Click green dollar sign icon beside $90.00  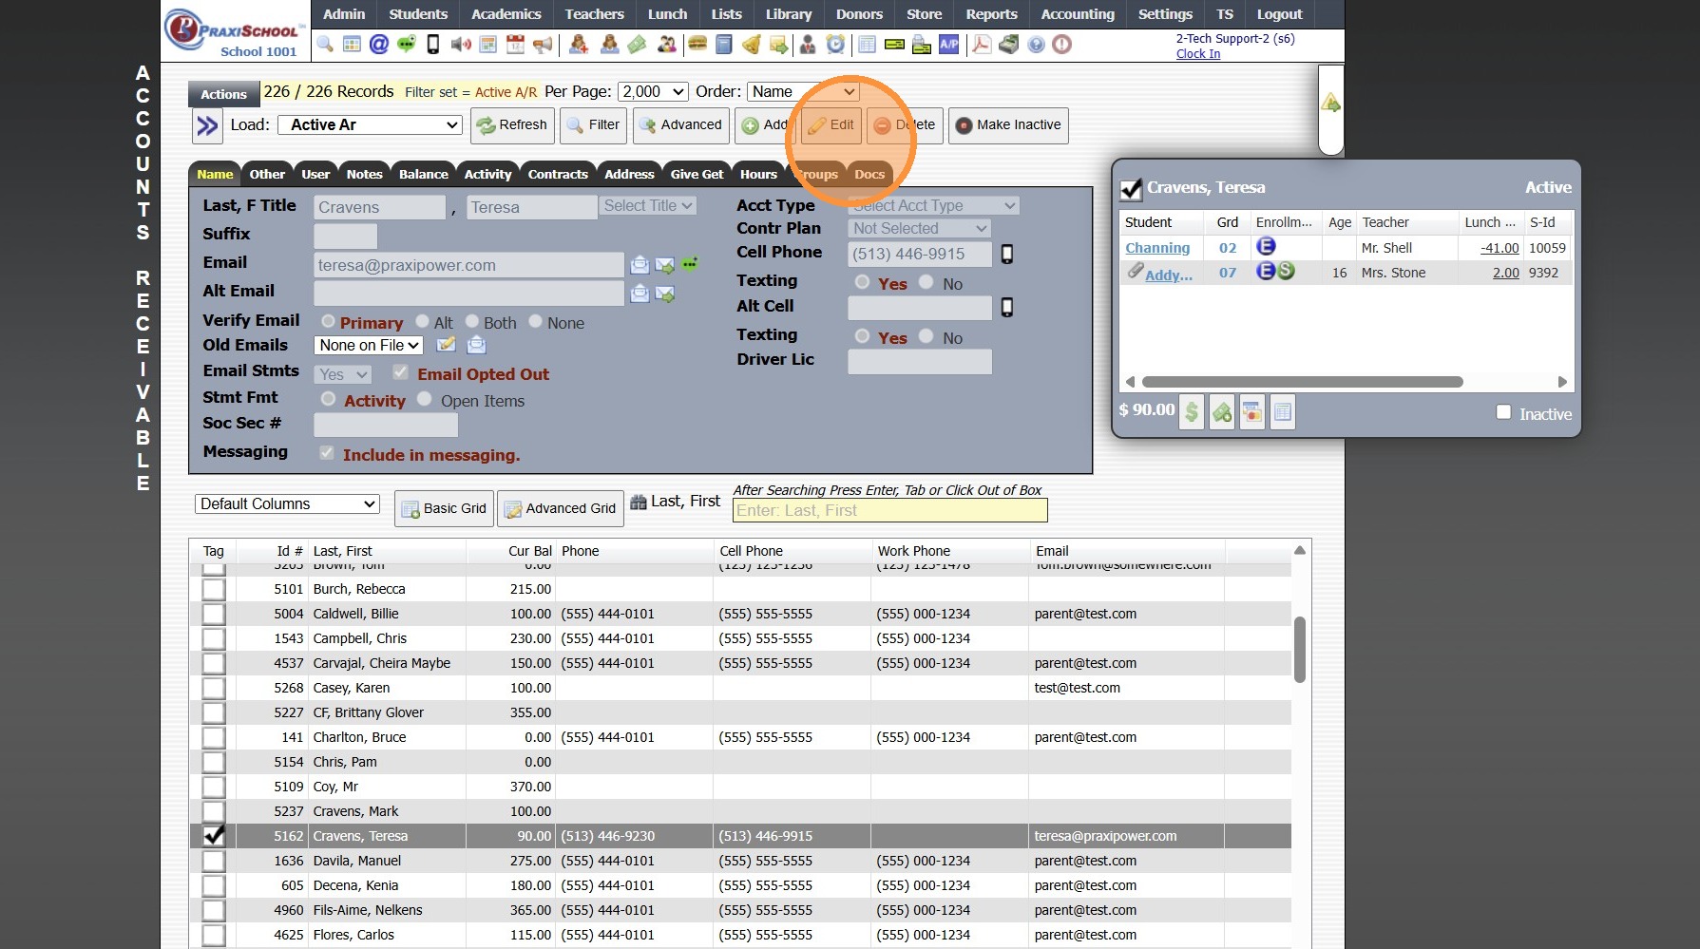(1192, 412)
